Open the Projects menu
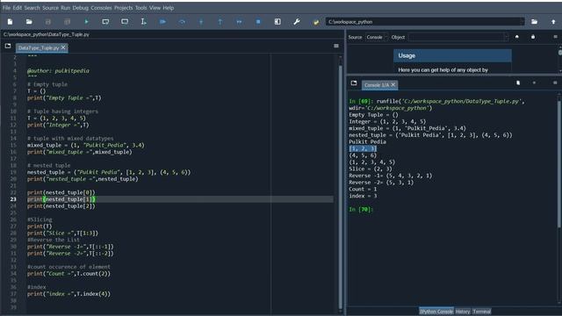This screenshot has height=316, width=562. (x=123, y=8)
